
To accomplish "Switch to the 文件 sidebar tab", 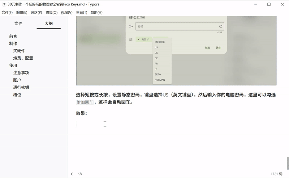I will [18, 24].
